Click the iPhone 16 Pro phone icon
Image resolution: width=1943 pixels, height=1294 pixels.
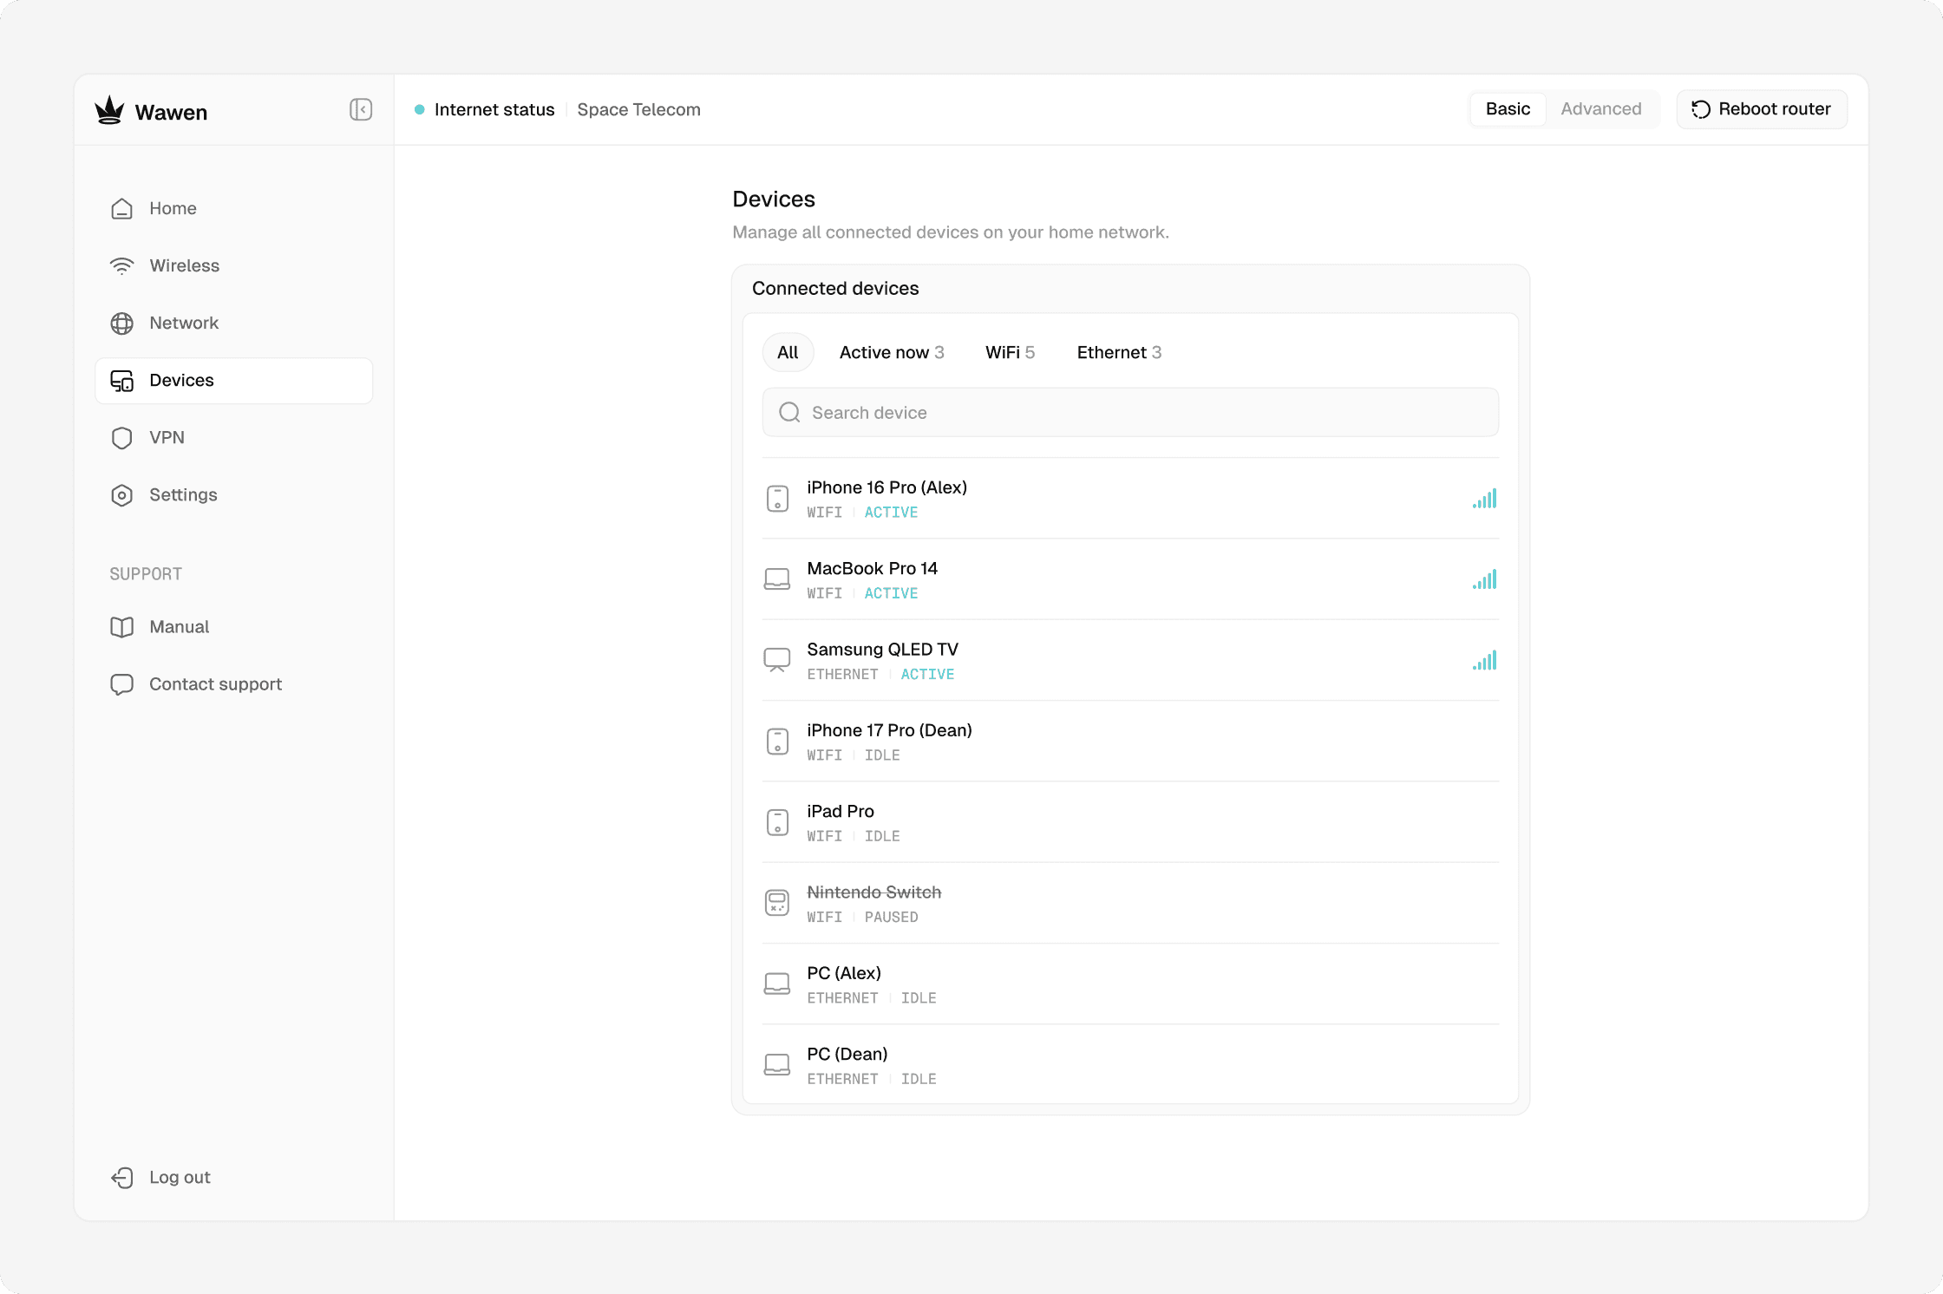[777, 499]
